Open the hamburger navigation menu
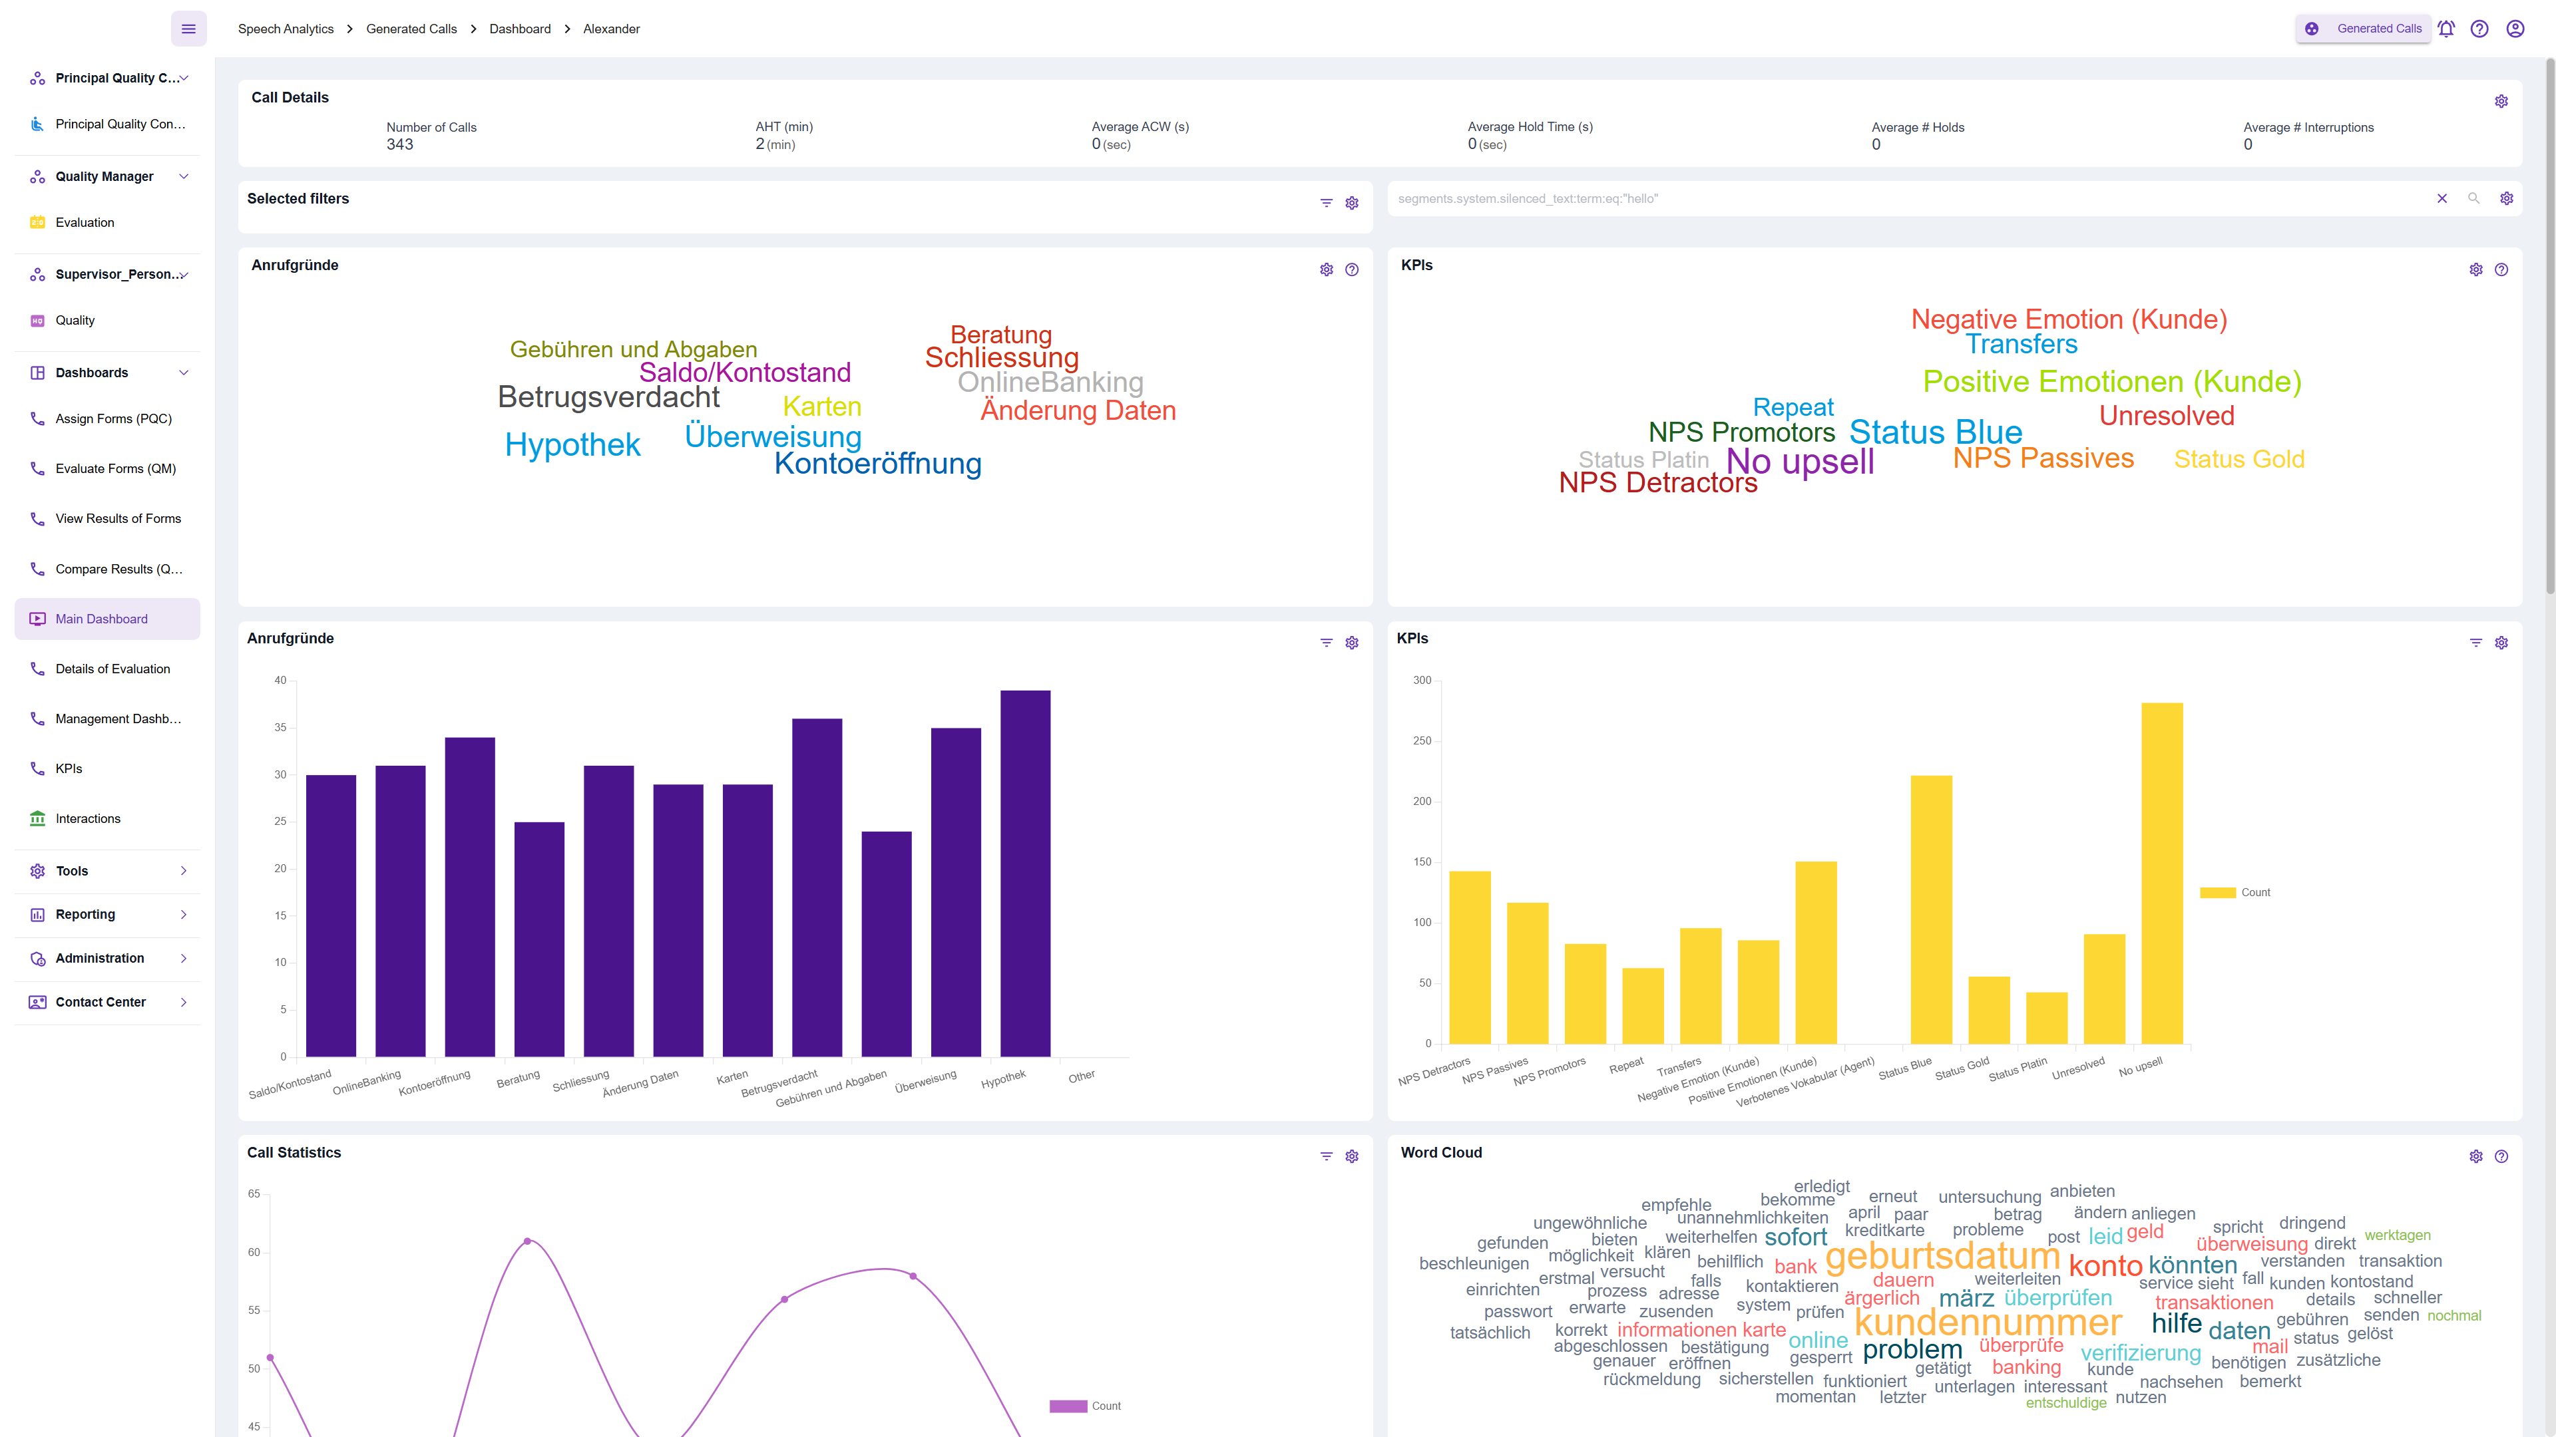 188,28
